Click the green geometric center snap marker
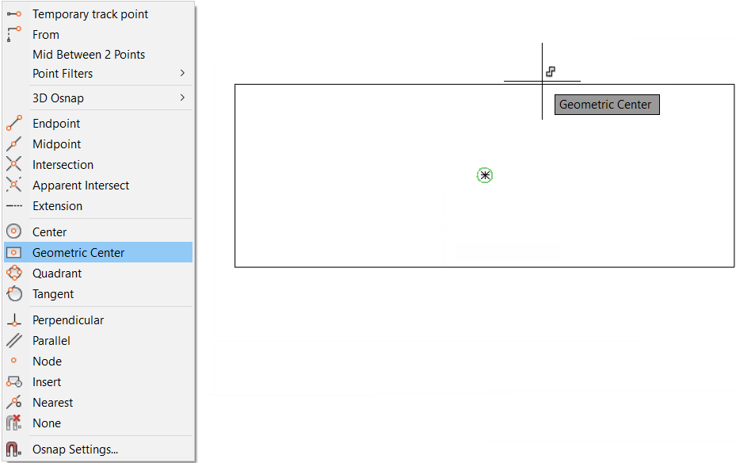 tap(485, 176)
